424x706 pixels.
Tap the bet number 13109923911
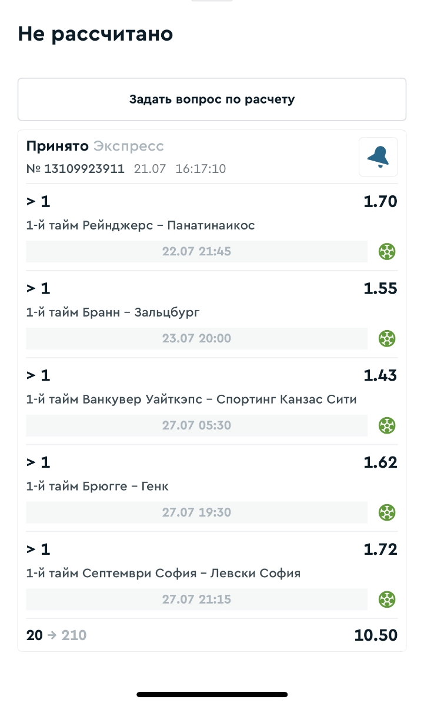(76, 169)
